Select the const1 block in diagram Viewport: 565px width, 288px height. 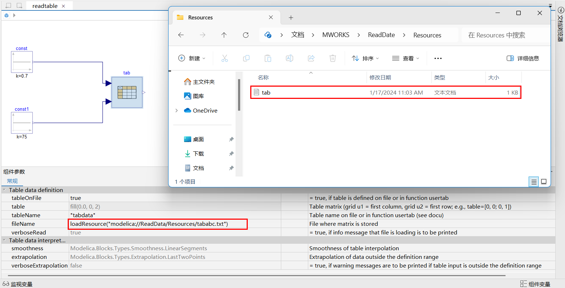point(22,123)
